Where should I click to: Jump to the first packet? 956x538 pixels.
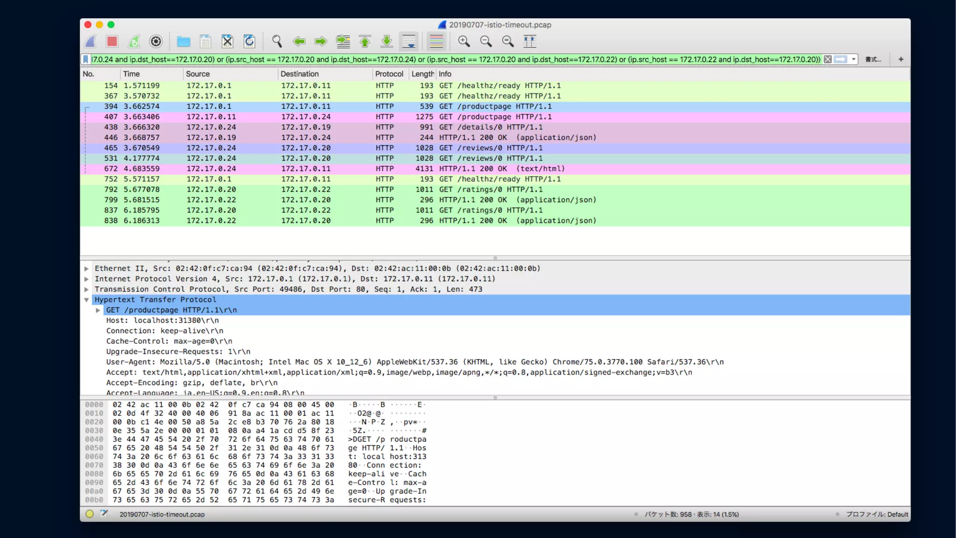pos(365,42)
